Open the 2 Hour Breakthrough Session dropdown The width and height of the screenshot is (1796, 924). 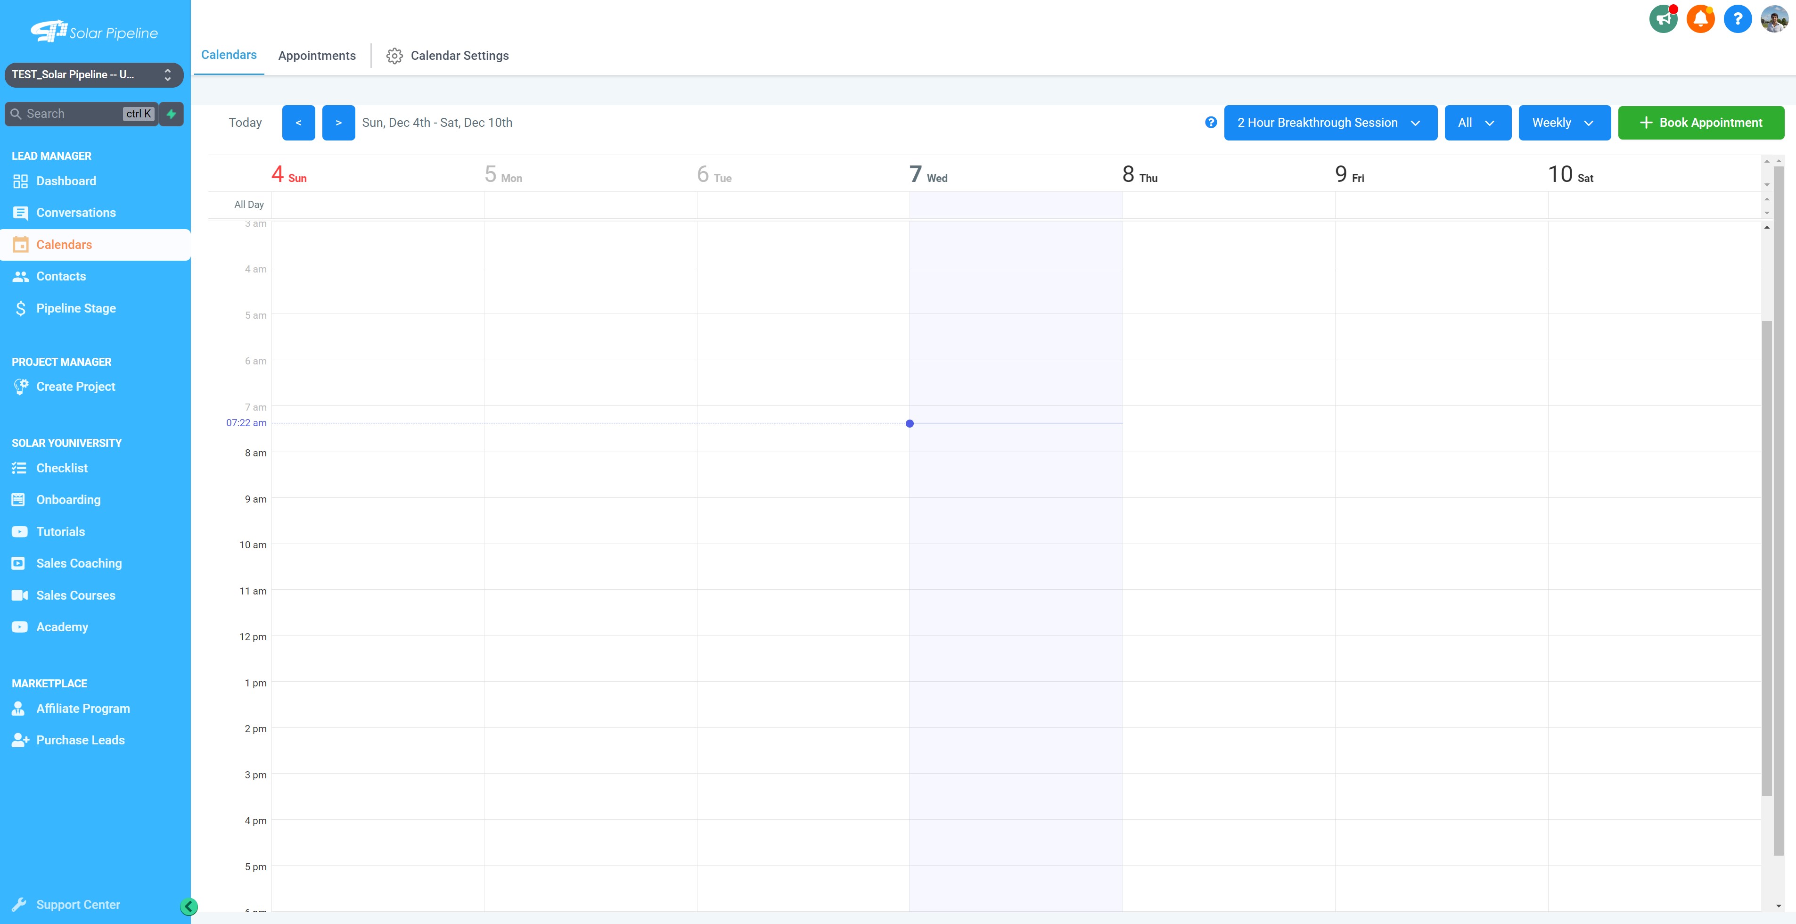(x=1329, y=122)
